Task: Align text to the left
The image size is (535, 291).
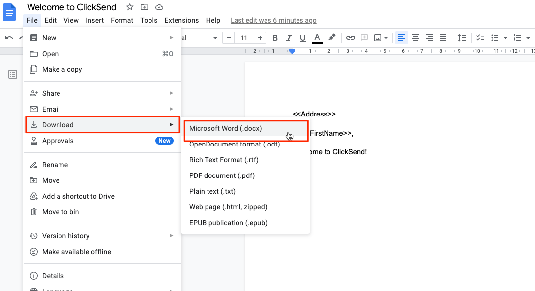Action: [402, 38]
